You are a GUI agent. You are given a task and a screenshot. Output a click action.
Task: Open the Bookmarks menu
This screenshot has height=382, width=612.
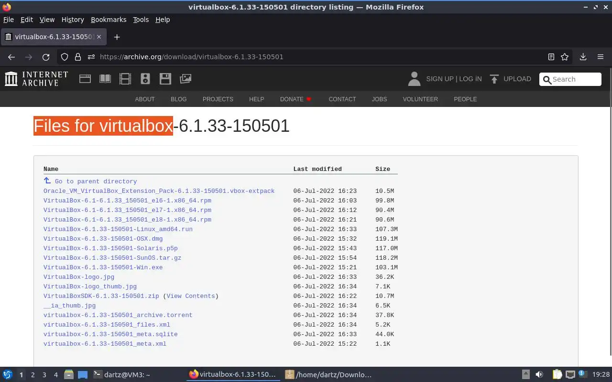pyautogui.click(x=109, y=20)
